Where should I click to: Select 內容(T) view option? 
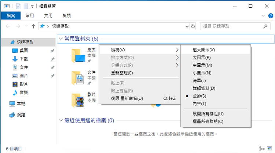click(216, 104)
